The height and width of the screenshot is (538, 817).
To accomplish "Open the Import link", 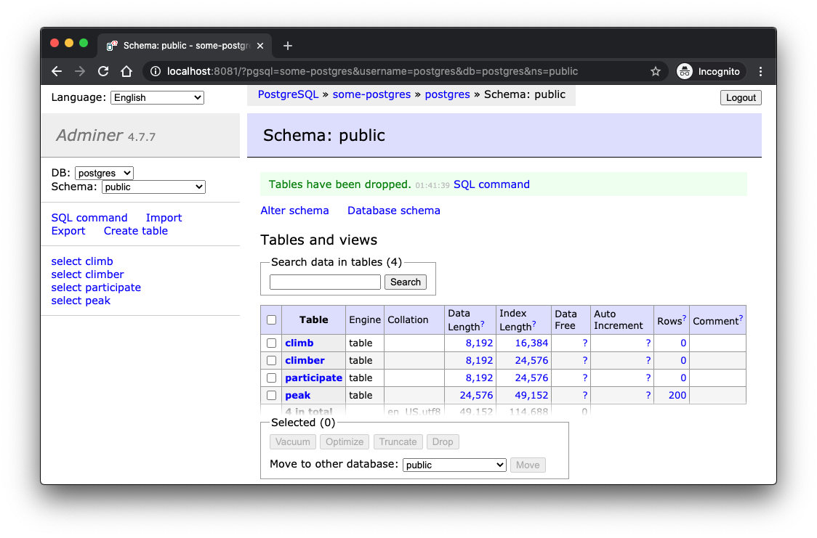I will 164,218.
